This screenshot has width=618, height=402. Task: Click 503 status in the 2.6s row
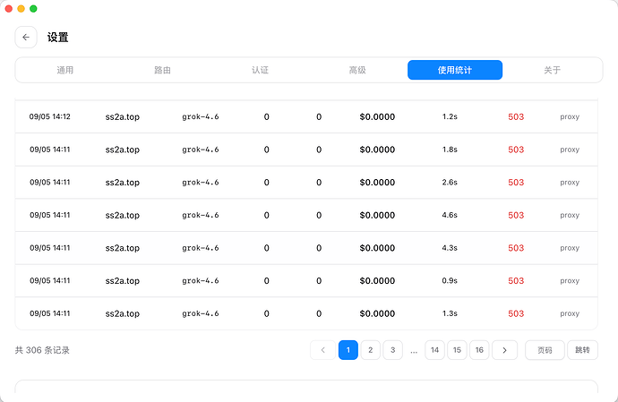516,182
